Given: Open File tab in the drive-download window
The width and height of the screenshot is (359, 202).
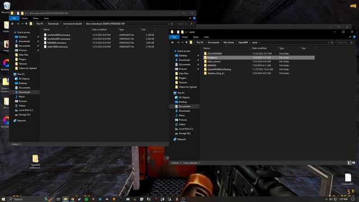Looking at the screenshot, I should 14,18.
